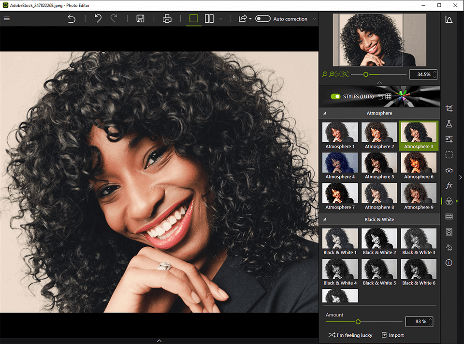
Task: Open the adjustment sliders panel icon
Action: click(449, 139)
